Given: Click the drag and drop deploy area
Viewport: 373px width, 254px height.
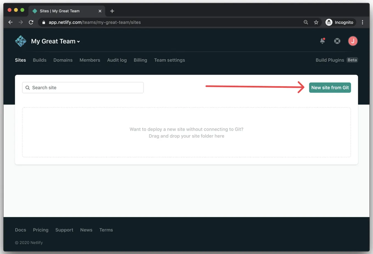Looking at the screenshot, I should click(x=187, y=132).
